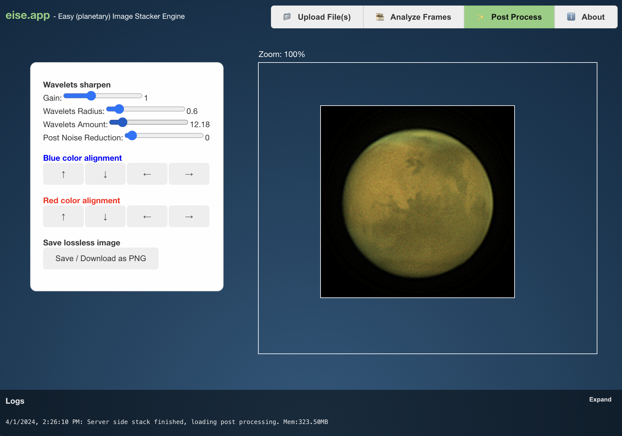Click the Zoom: 100% label

[x=282, y=54]
